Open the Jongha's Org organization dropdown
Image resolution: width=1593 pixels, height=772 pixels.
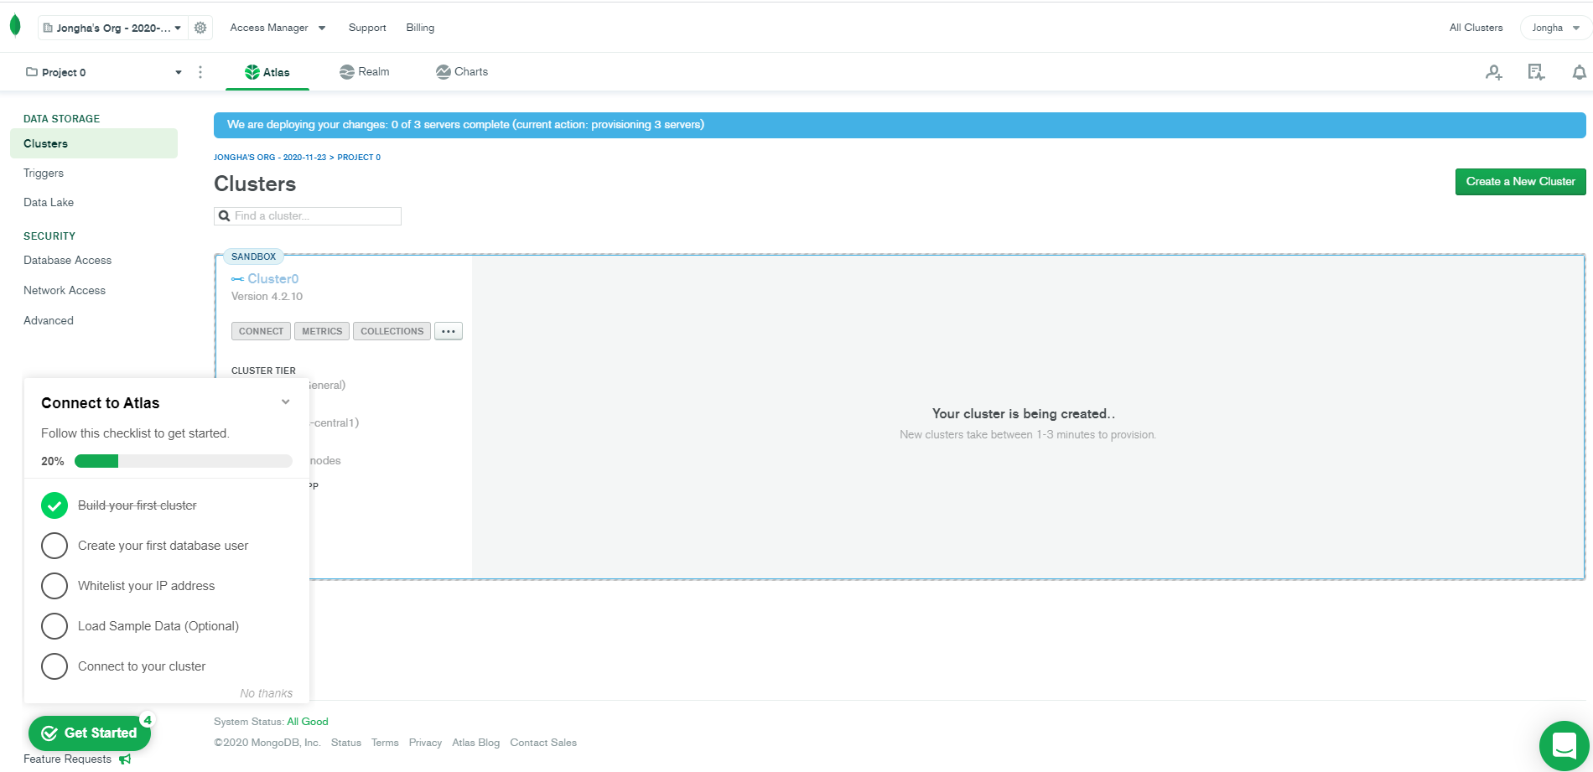click(112, 28)
